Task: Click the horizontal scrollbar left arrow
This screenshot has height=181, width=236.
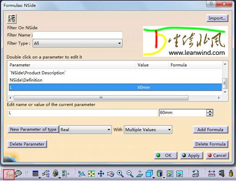Action: pos(10,98)
